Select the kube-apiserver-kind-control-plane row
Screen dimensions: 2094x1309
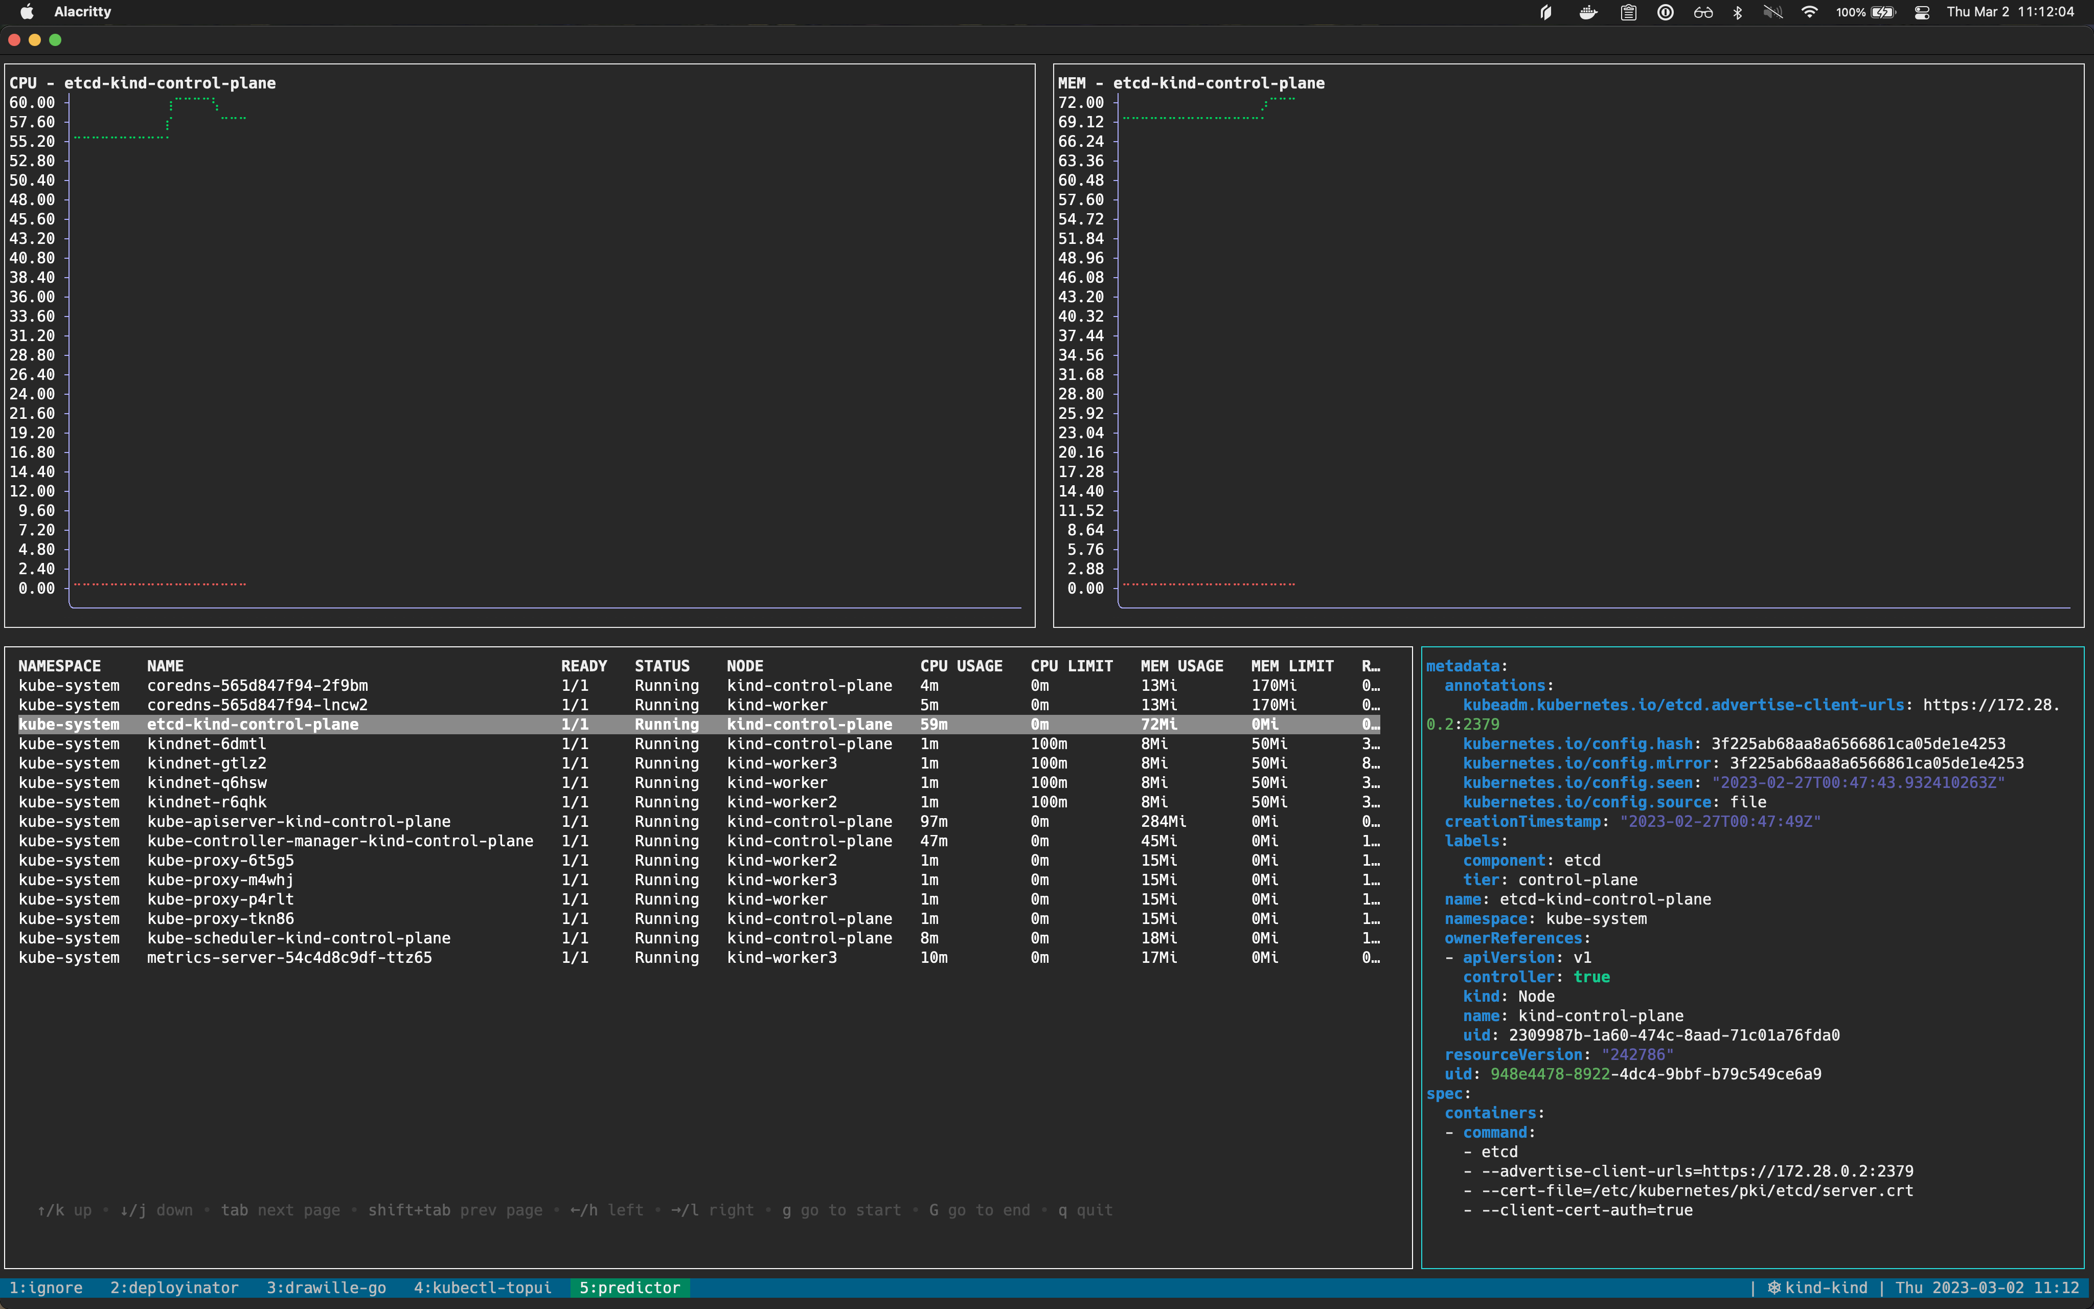[699, 822]
